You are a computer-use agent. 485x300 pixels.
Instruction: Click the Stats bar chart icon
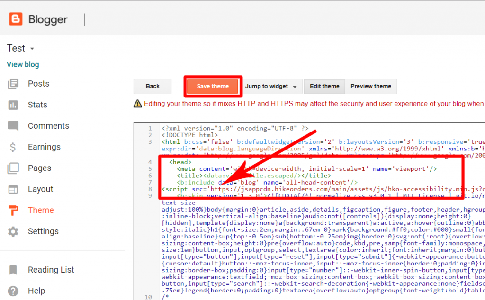coord(13,105)
